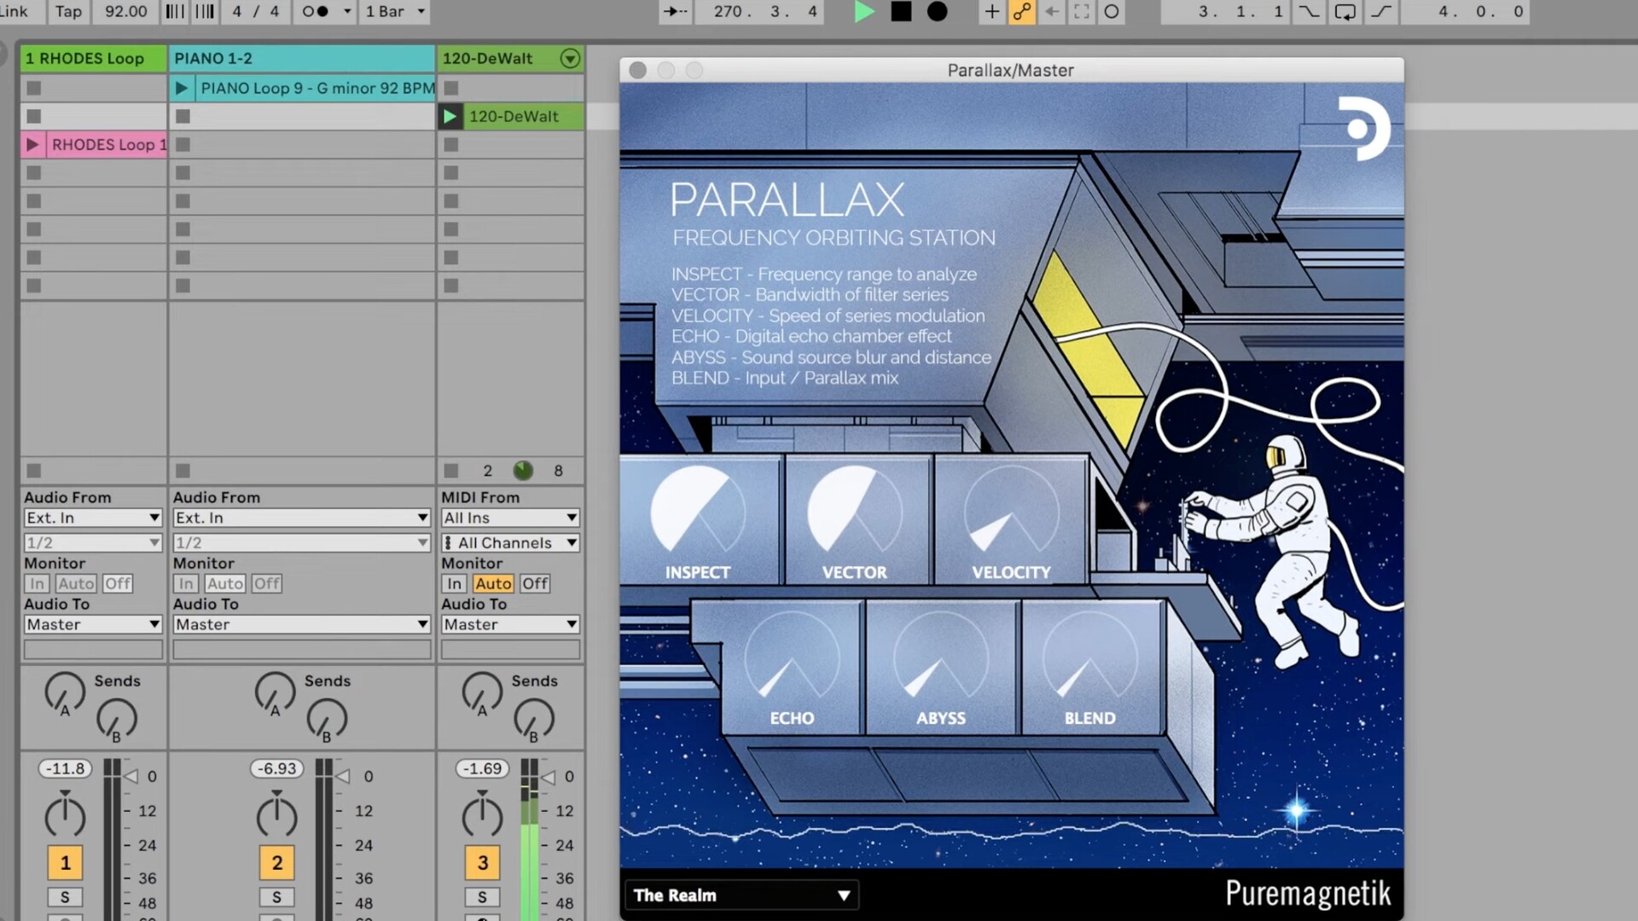The image size is (1638, 921).
Task: Open the MIDI From All Ins dropdown
Action: coord(510,518)
